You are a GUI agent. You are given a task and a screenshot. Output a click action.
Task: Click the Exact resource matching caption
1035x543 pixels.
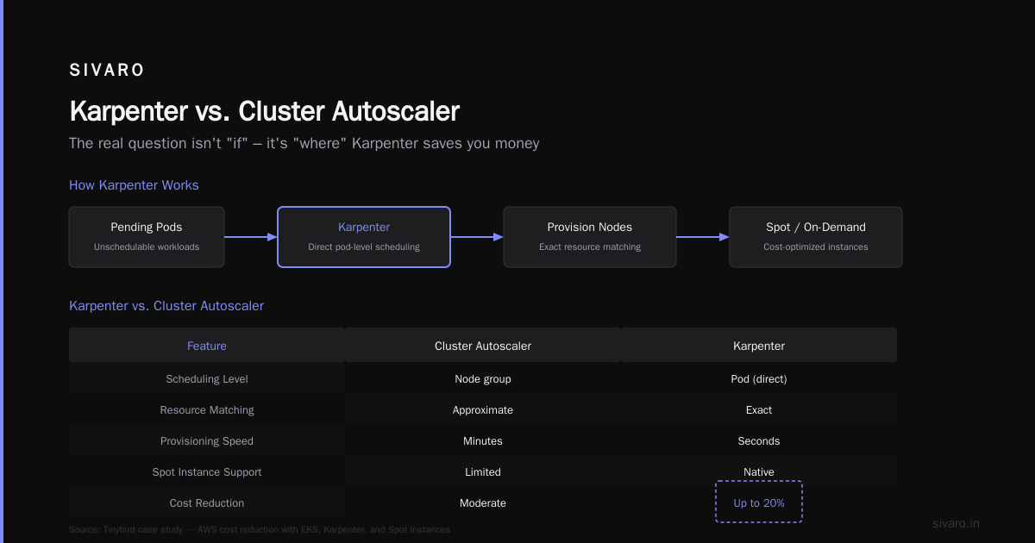point(590,247)
